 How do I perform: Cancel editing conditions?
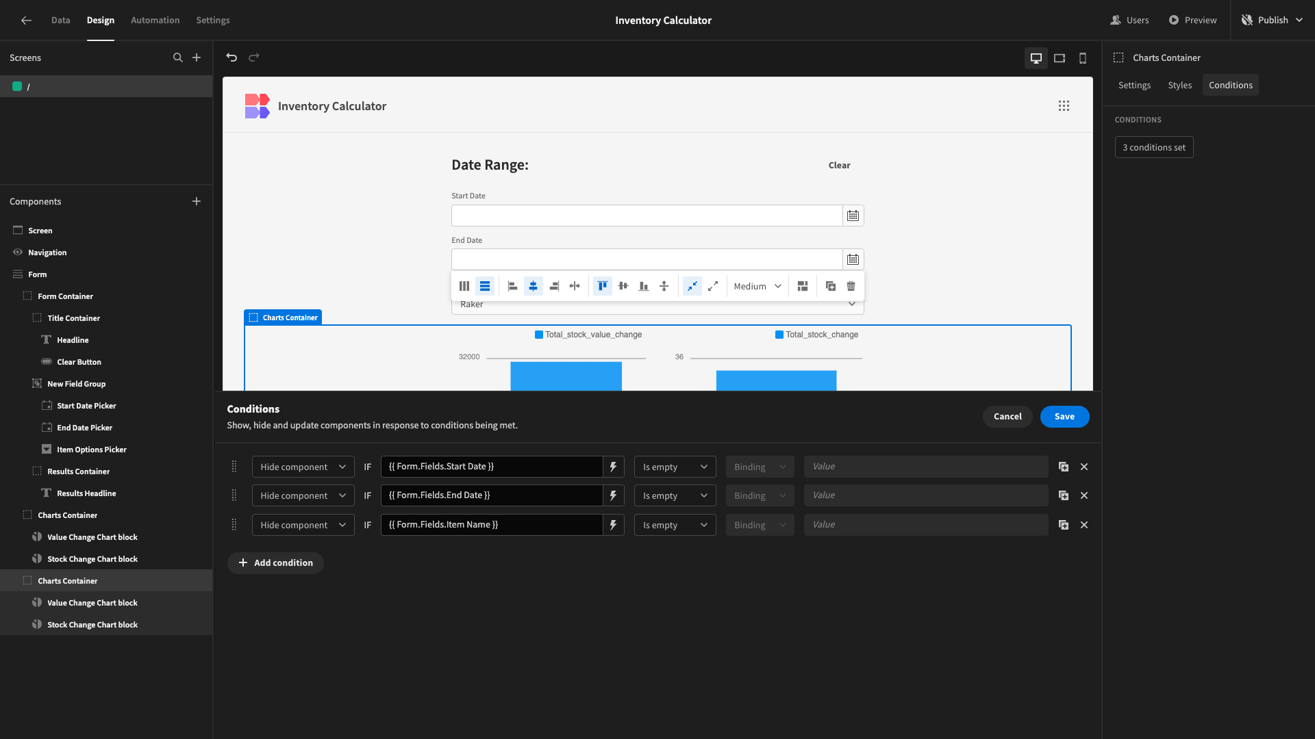[1007, 417]
